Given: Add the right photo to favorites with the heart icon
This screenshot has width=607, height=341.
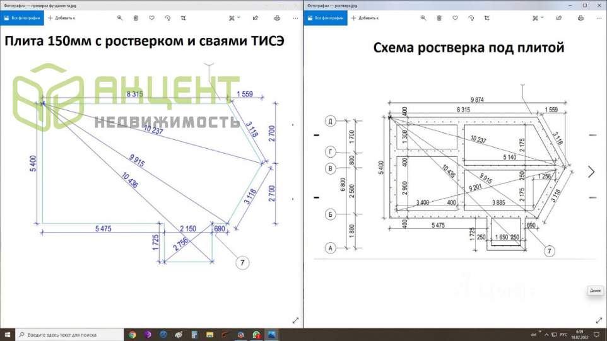Looking at the screenshot, I should click(x=456, y=18).
